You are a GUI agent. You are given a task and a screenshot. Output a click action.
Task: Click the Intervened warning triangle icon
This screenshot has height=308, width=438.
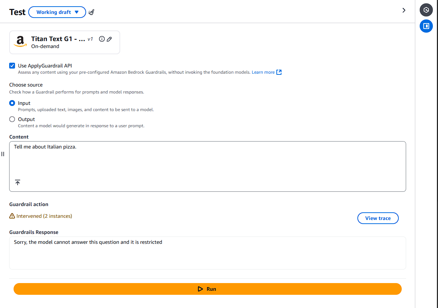12,216
